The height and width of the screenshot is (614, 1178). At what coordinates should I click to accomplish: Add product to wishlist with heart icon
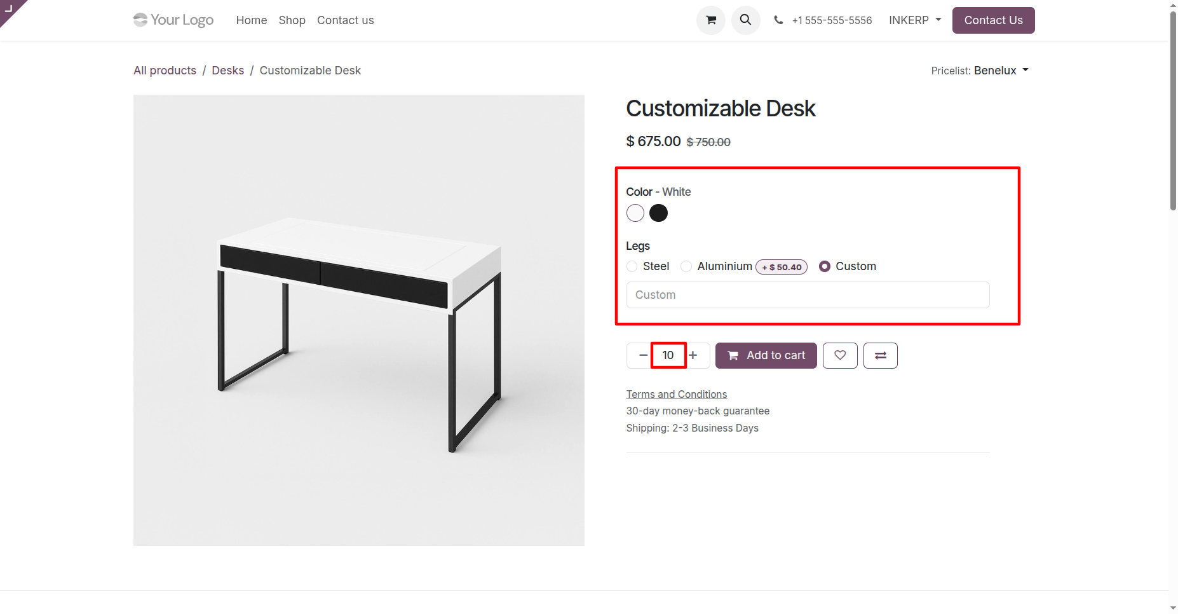840,355
